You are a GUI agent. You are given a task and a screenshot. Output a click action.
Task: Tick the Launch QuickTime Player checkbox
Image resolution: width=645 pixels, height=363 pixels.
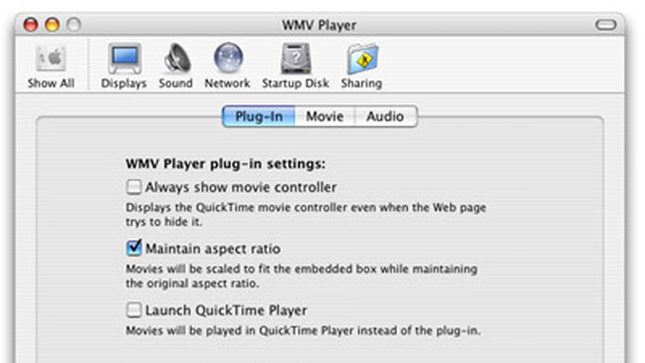pos(134,311)
